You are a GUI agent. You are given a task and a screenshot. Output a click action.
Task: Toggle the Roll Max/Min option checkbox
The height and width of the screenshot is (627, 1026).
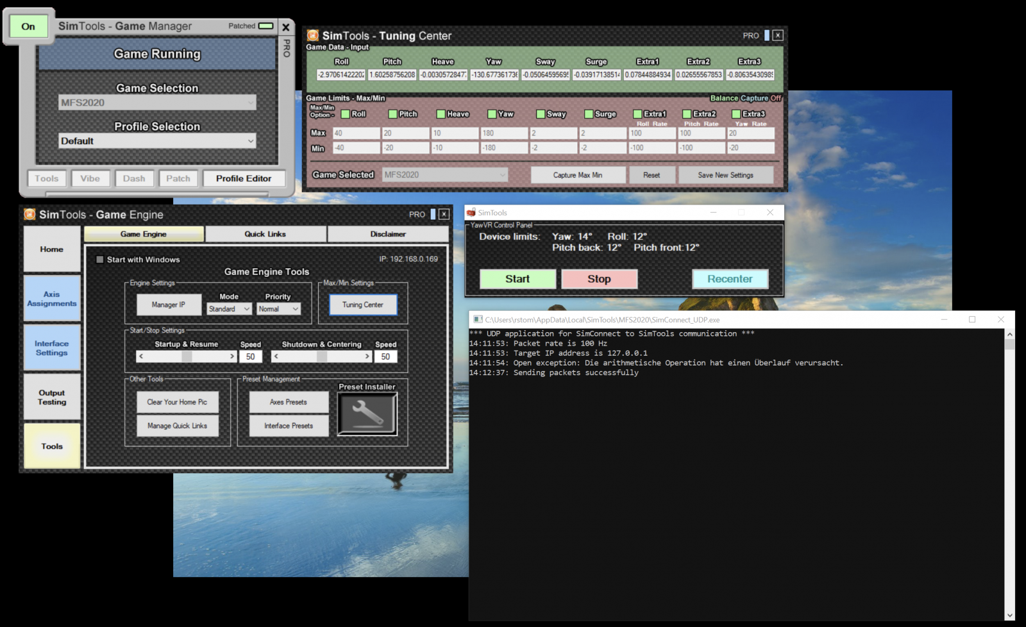346,114
